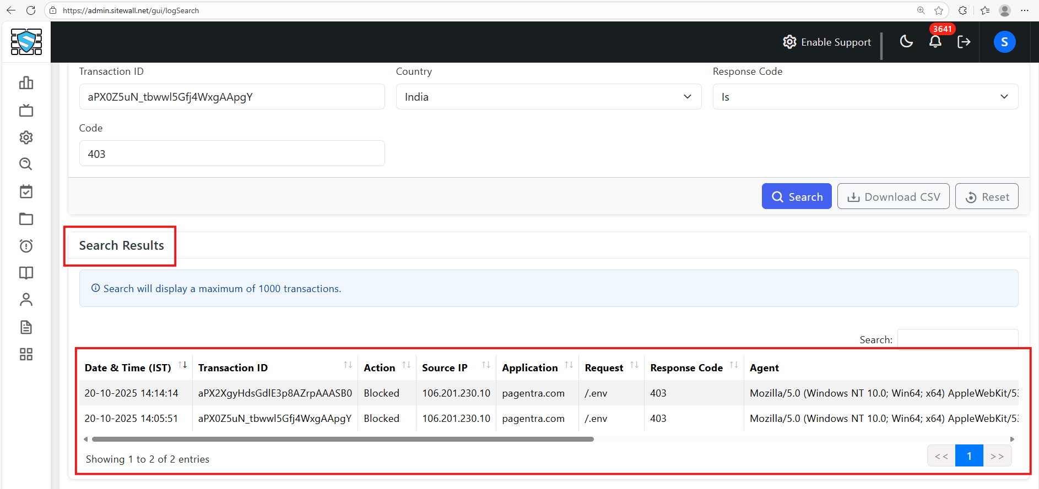Click the blue Search button
Image resolution: width=1039 pixels, height=489 pixels.
click(x=796, y=196)
